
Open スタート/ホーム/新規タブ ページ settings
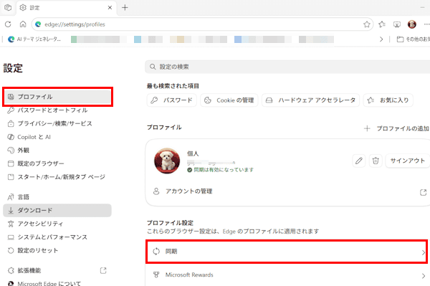point(57,177)
